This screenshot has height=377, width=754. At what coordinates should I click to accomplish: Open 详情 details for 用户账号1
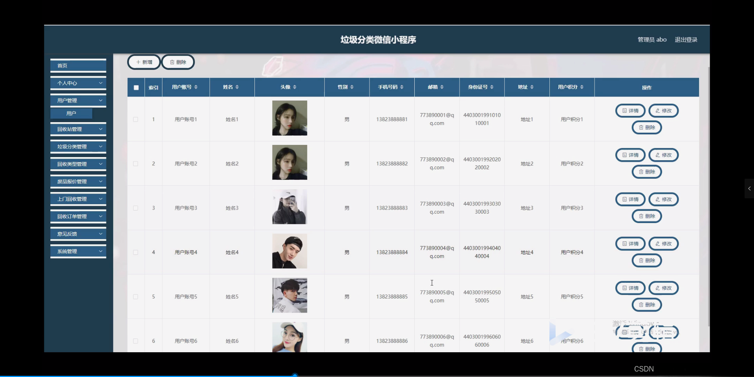click(x=630, y=110)
